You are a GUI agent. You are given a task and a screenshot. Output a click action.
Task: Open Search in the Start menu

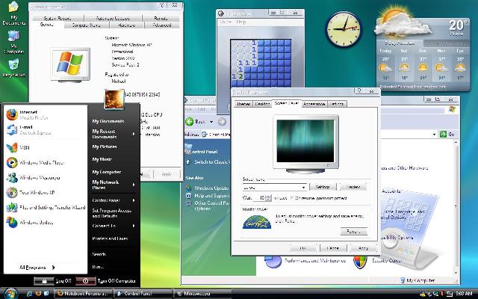[x=99, y=254]
